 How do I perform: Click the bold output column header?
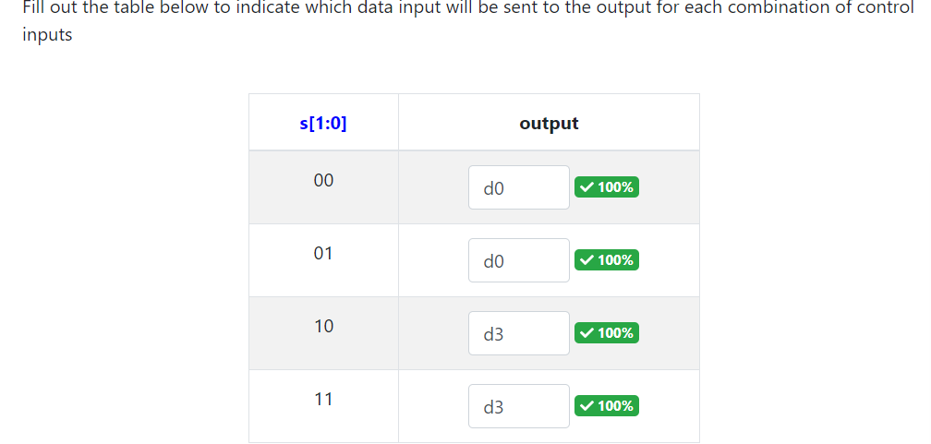(549, 124)
